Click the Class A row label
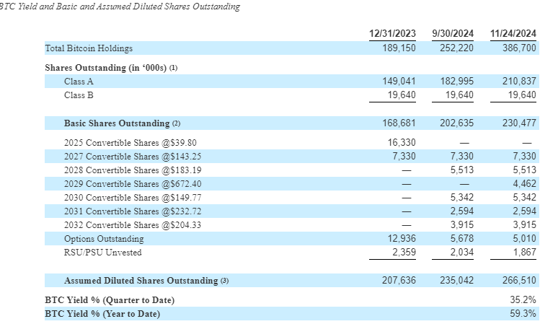Viewport: 540px width, 324px height. (x=79, y=82)
